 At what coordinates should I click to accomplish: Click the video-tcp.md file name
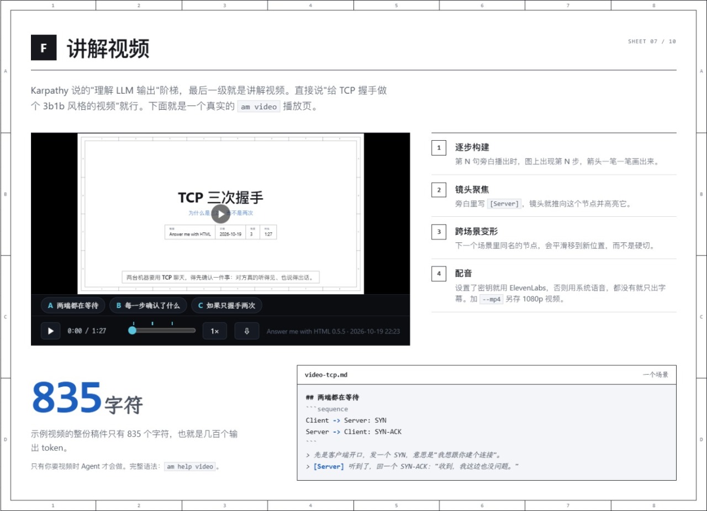tap(326, 375)
